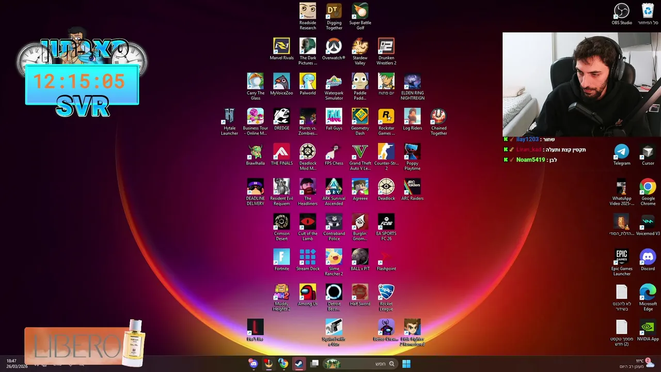Screen dimensions: 661x372
Task: Launch Telegram from the desktop
Action: pyautogui.click(x=622, y=154)
